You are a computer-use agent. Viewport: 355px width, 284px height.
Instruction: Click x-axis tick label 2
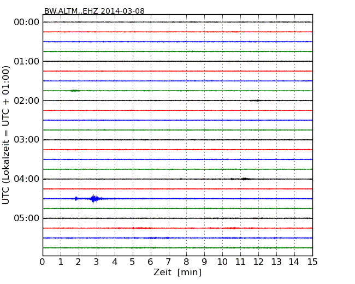click(x=78, y=262)
